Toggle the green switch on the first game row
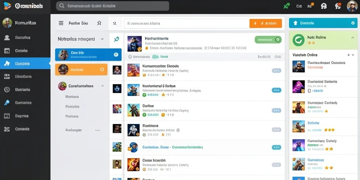The image size is (360, 180). point(268,39)
